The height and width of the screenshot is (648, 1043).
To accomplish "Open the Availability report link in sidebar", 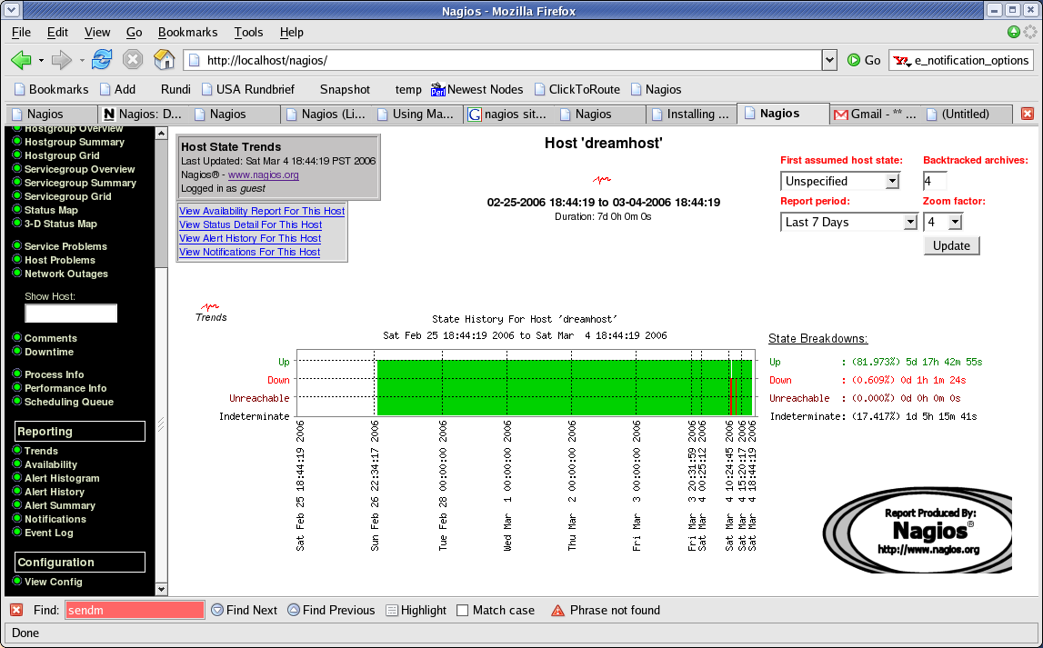I will [51, 464].
